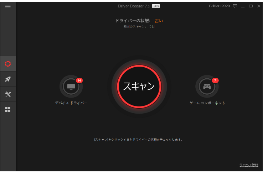263x172 pixels.
Task: Select the scan tab in sidebar
Action: tap(8, 64)
